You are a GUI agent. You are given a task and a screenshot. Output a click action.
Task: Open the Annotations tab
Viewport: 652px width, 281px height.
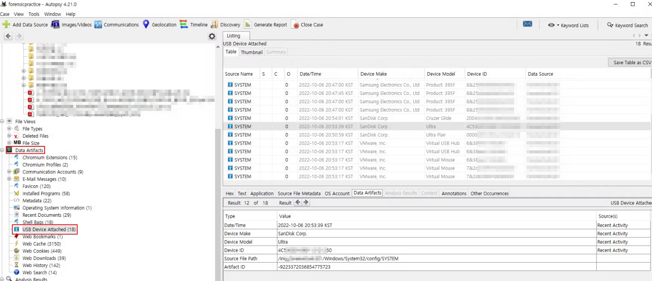[x=454, y=193]
